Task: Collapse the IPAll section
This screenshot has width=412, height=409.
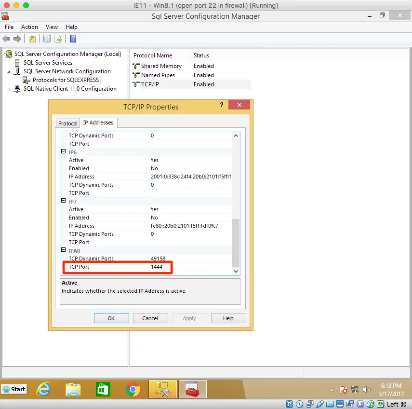Action: point(63,250)
